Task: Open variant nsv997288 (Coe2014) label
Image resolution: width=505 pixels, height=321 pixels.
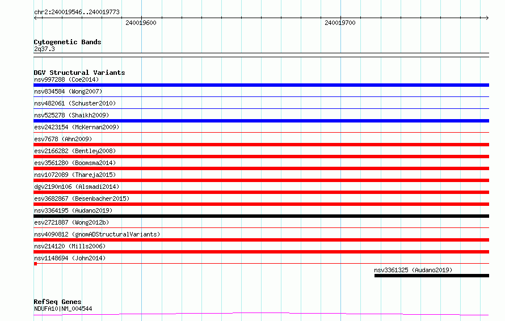Action: click(66, 79)
